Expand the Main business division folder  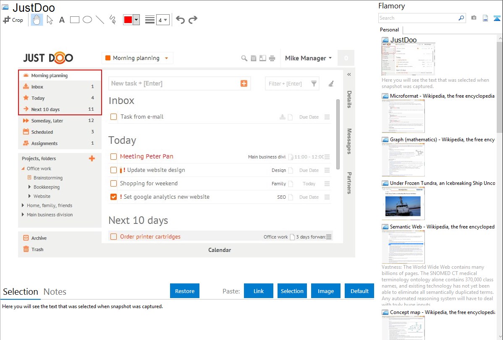pyautogui.click(x=23, y=215)
